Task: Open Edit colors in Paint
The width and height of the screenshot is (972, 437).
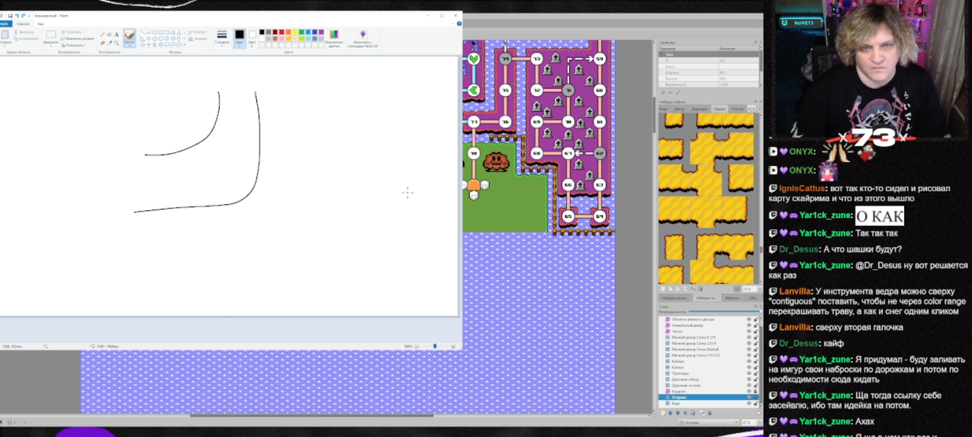Action: 334,37
